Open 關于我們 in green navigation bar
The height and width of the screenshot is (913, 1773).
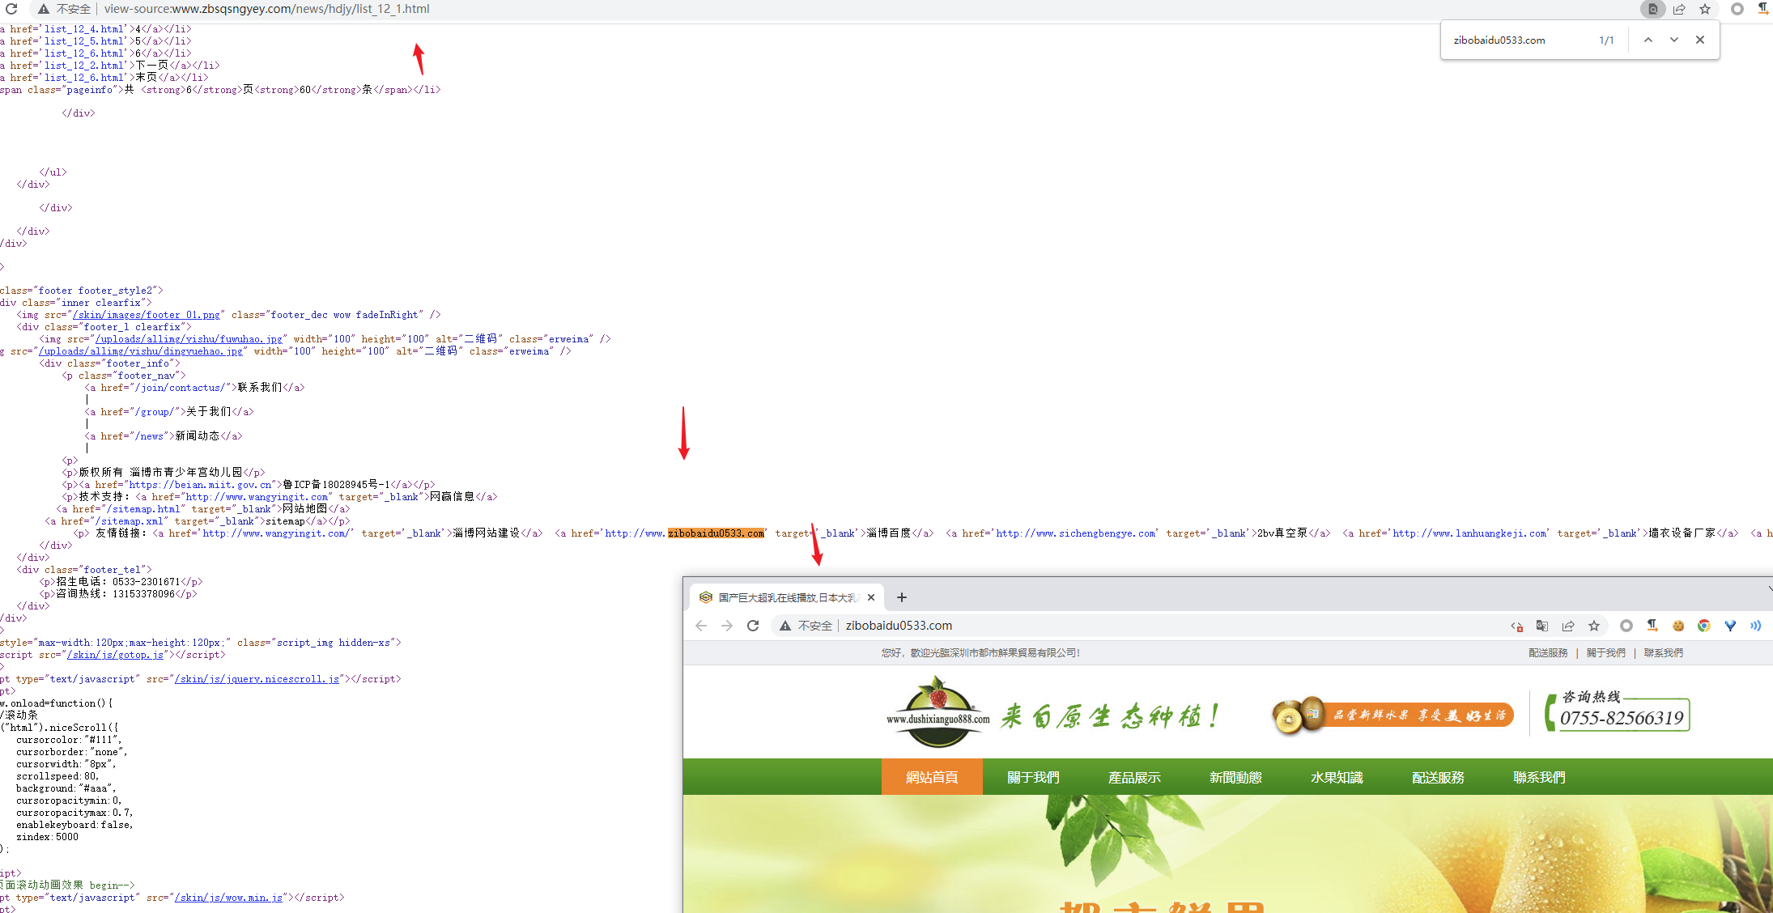coord(1033,777)
